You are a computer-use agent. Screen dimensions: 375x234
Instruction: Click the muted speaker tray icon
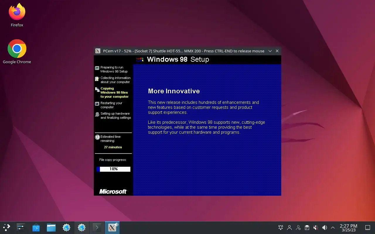pos(316,228)
